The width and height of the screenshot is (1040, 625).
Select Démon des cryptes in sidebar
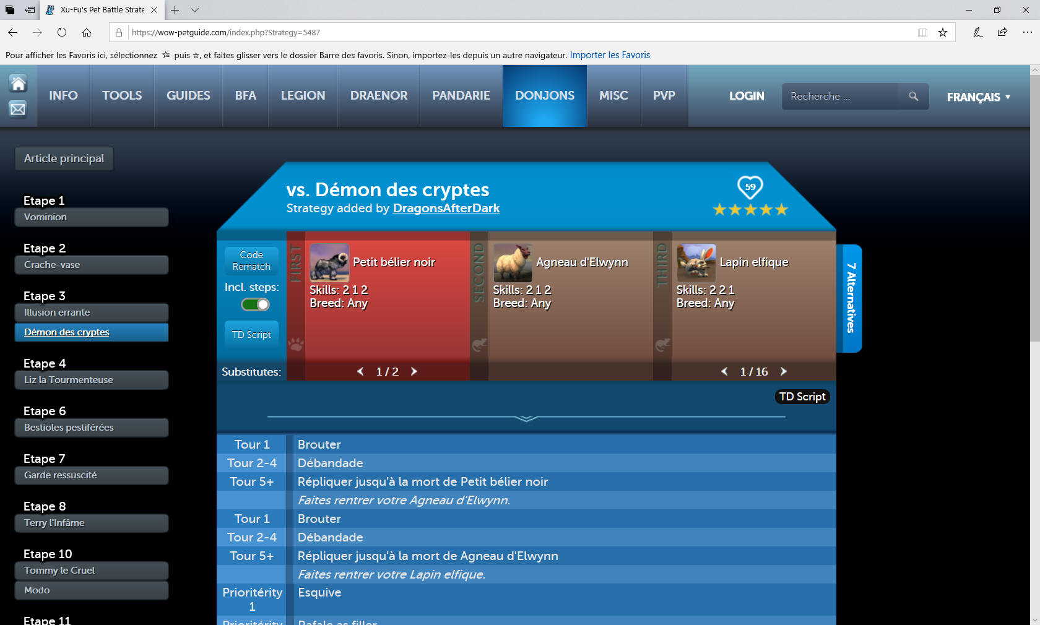[92, 332]
